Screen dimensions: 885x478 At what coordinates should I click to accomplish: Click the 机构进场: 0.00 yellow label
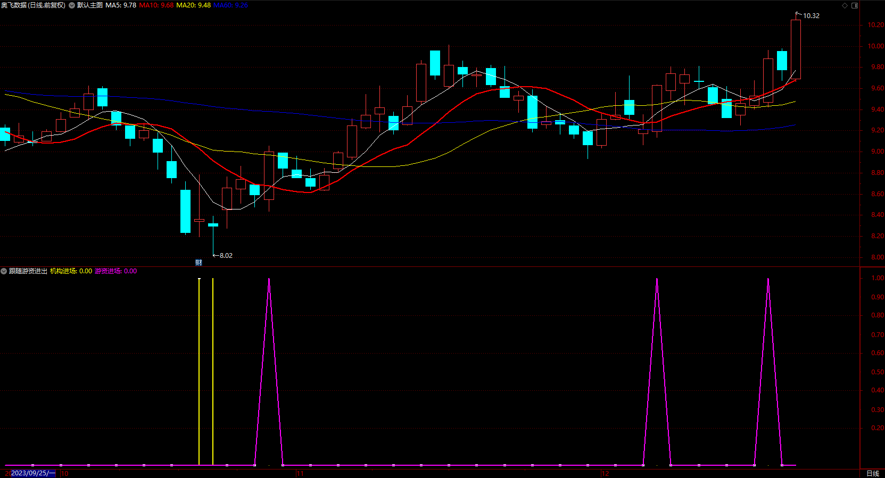coord(71,271)
